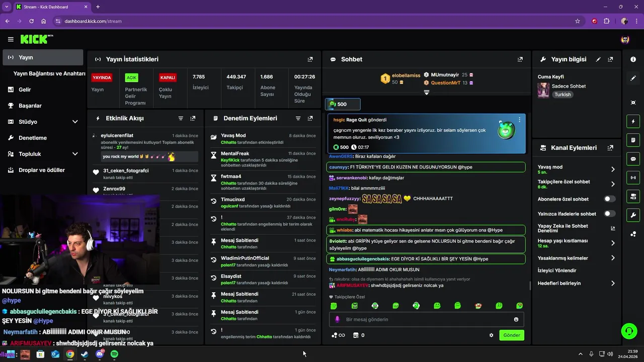Select Yayın in the left sidebar
The width and height of the screenshot is (644, 362).
pos(43,57)
